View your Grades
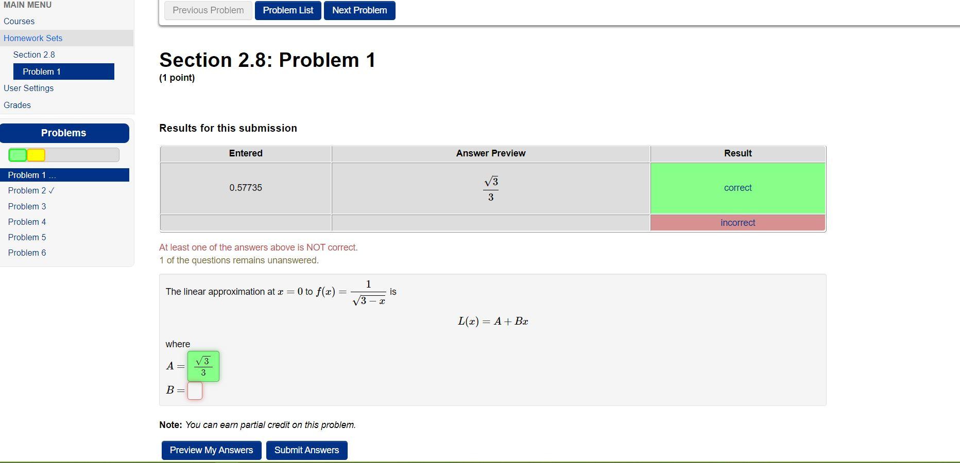This screenshot has width=960, height=463. [x=17, y=105]
